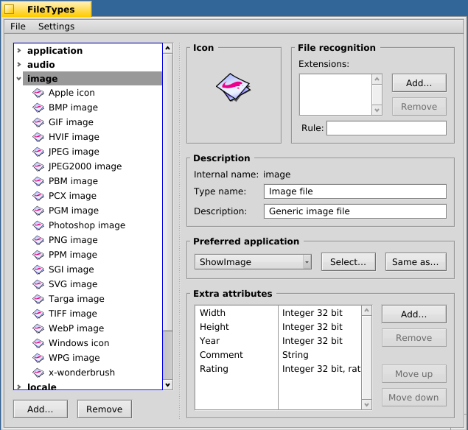Click the PNG image type icon
The image size is (468, 430).
(x=38, y=240)
